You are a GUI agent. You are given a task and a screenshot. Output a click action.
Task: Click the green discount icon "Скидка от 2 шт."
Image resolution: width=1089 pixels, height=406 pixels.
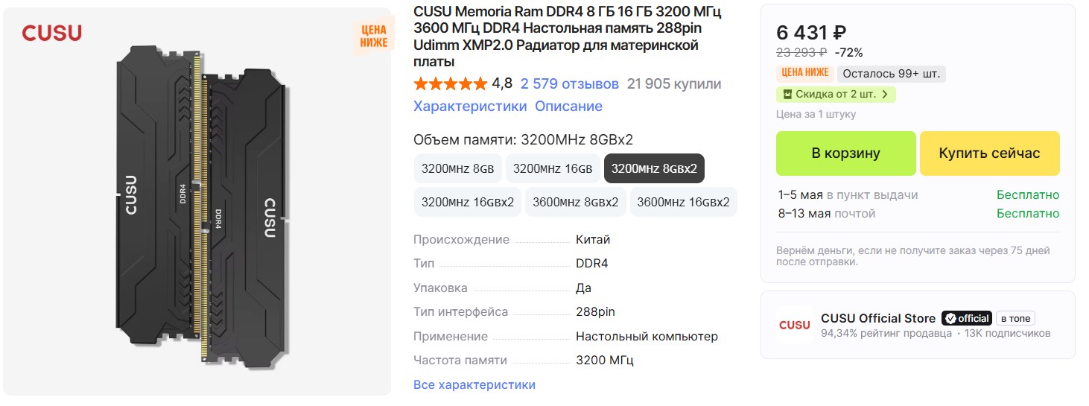(784, 95)
